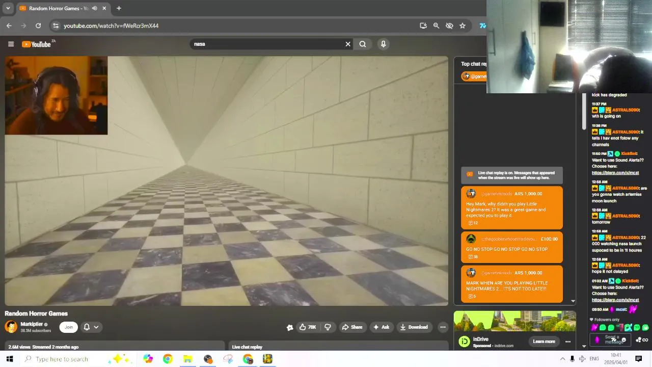The height and width of the screenshot is (367, 652).
Task: Open the airplane mode network icon
Action: click(x=582, y=359)
